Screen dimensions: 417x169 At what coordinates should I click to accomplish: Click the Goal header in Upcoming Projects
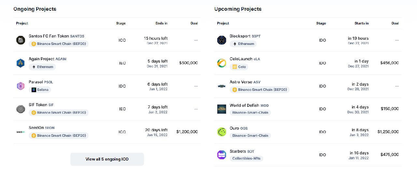pos(395,23)
